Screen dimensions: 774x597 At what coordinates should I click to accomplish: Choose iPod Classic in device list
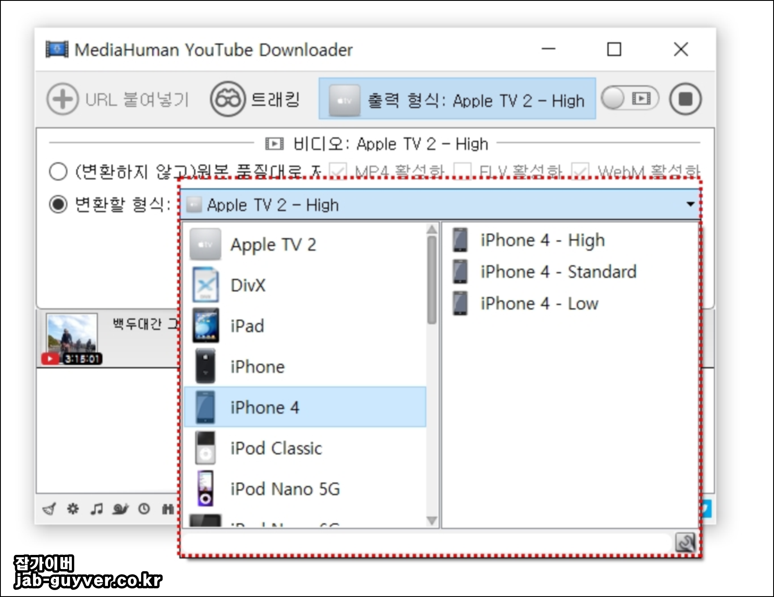click(x=305, y=448)
